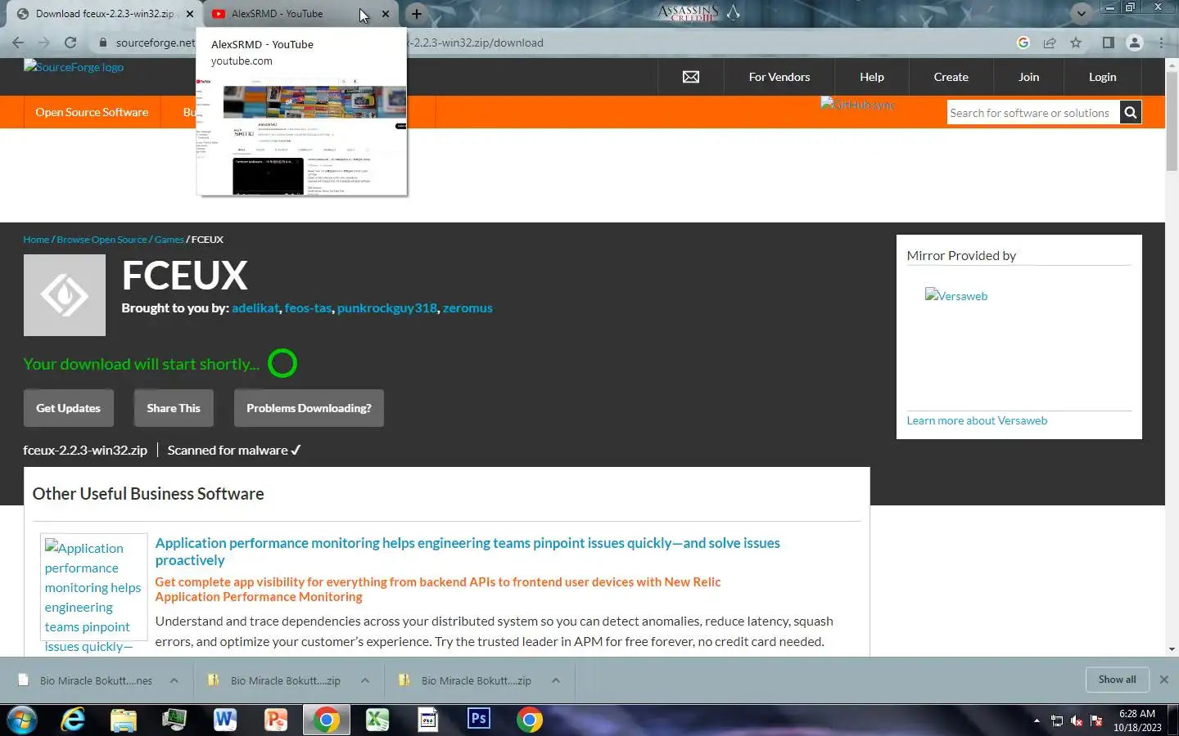
Task: Click the volume icon in the system tray
Action: click(1077, 720)
